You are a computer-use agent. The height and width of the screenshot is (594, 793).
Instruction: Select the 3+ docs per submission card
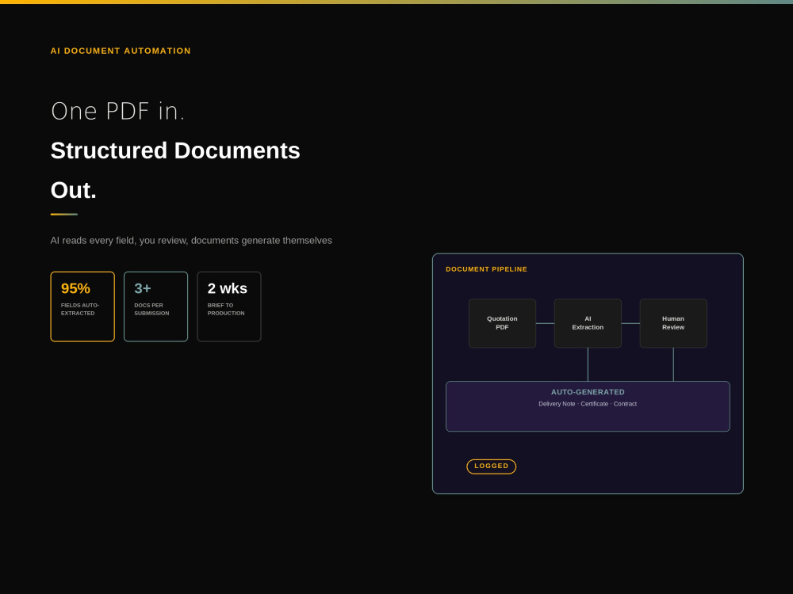click(x=155, y=307)
